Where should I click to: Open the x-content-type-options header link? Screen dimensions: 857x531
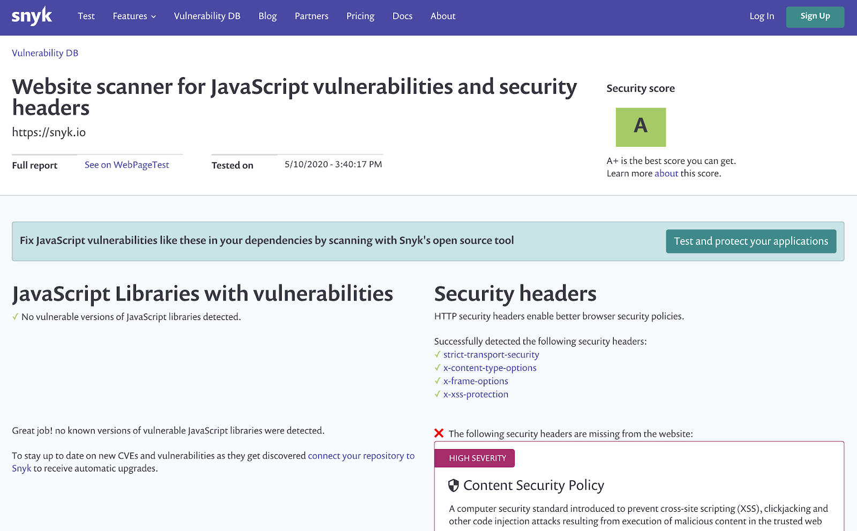(490, 368)
